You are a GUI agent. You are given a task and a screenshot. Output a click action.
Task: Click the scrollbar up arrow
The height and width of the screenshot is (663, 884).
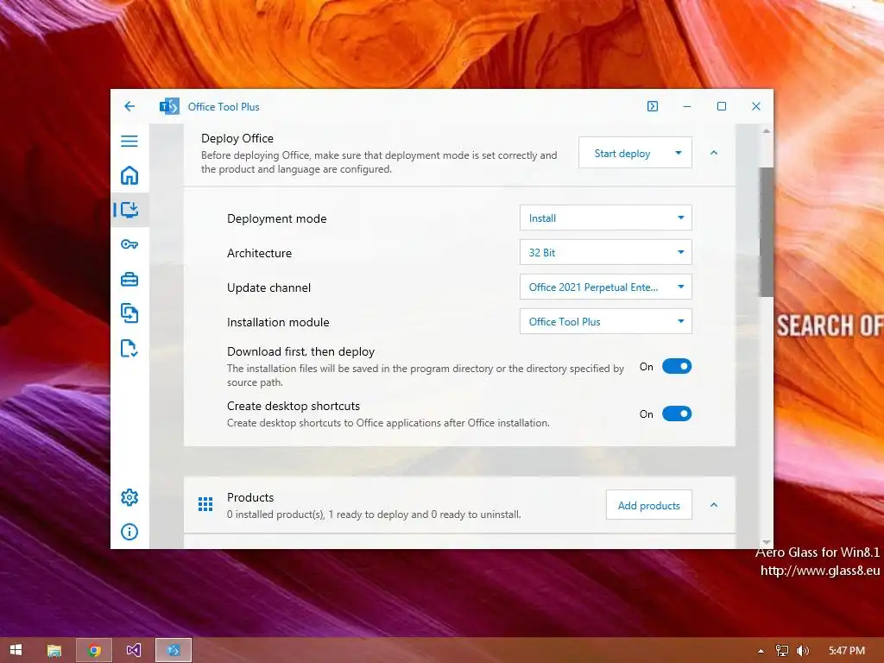766,131
